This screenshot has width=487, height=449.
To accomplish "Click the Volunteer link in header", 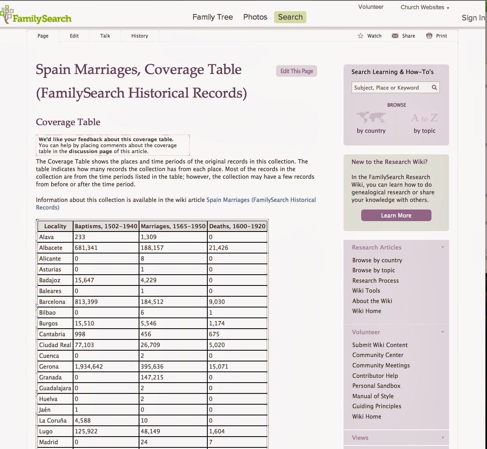I will [x=371, y=7].
